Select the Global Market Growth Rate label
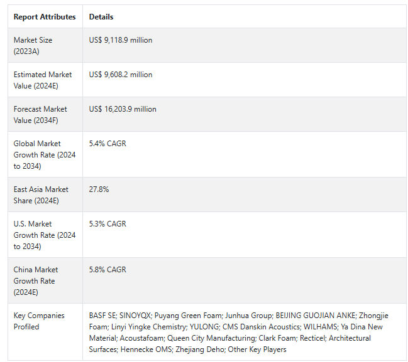Image resolution: width=408 pixels, height=362 pixels. coord(44,154)
